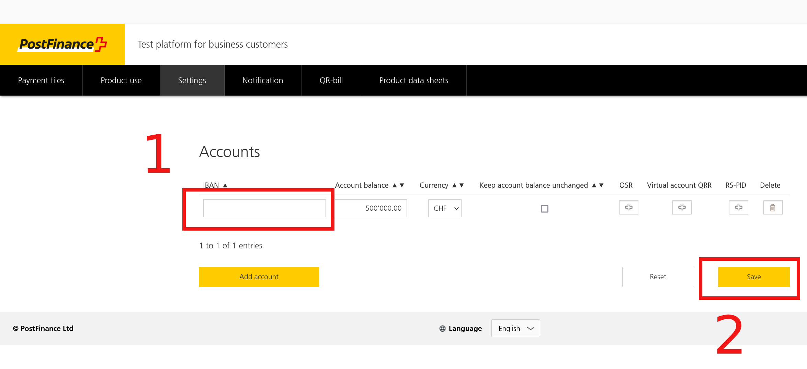The image size is (807, 369).
Task: Click the globe icon beside Language
Action: tap(442, 329)
